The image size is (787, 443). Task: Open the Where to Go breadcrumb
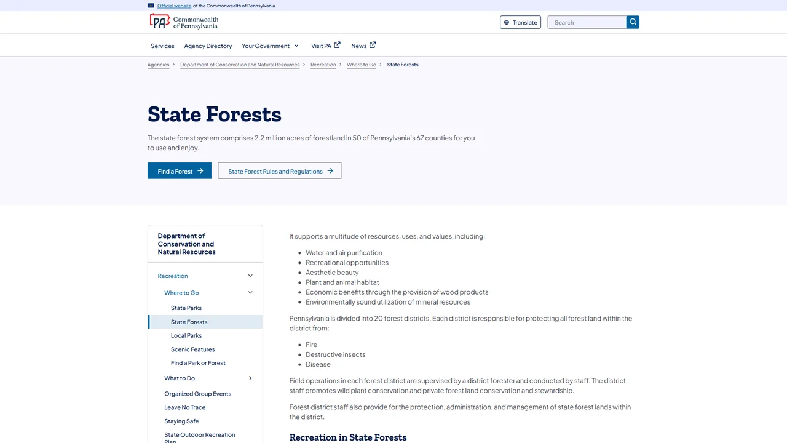coord(362,65)
